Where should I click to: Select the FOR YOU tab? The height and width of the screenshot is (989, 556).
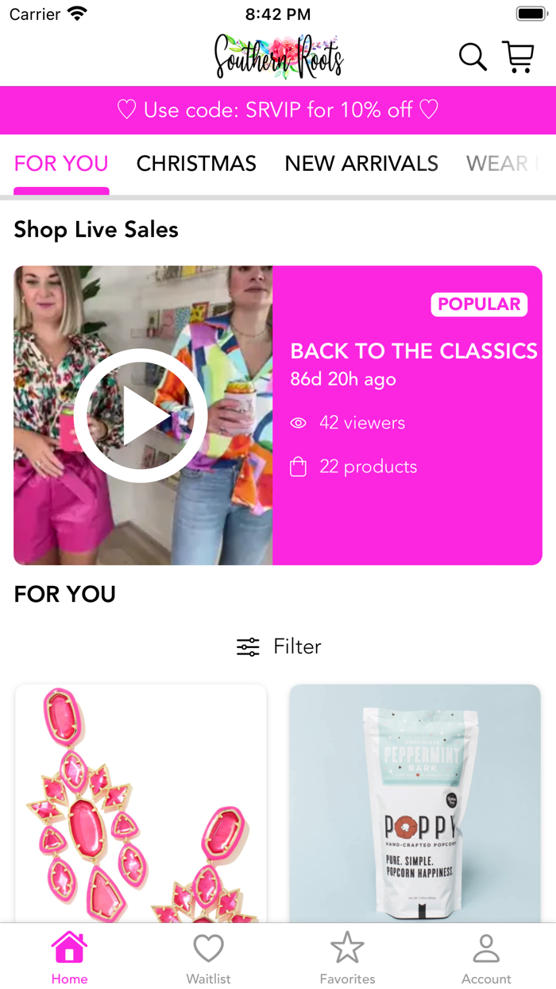click(61, 164)
